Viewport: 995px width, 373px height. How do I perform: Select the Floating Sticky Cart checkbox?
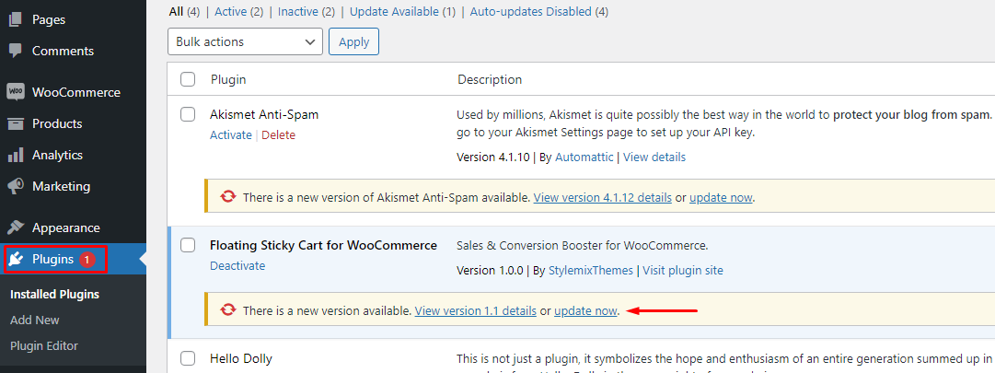tap(188, 245)
